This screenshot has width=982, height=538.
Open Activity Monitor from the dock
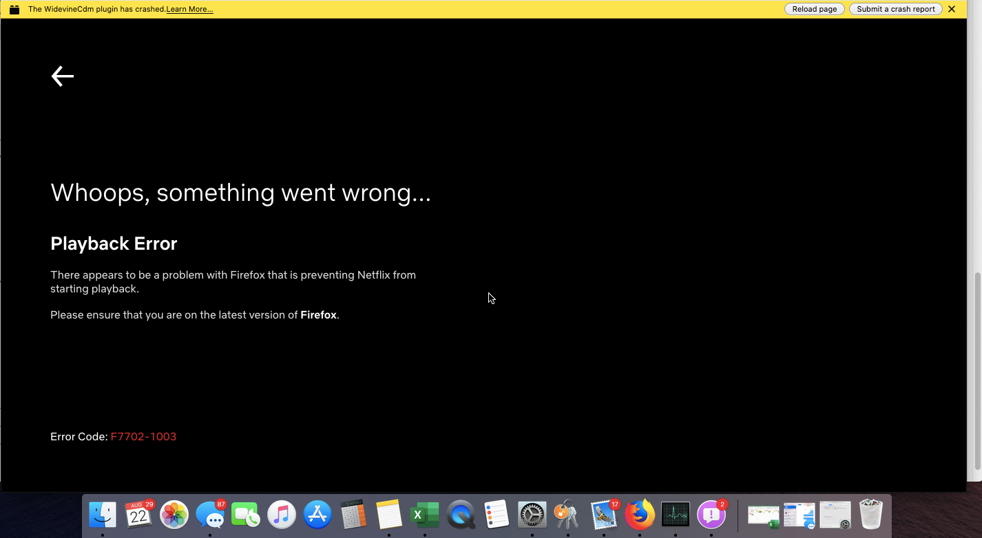coord(676,515)
